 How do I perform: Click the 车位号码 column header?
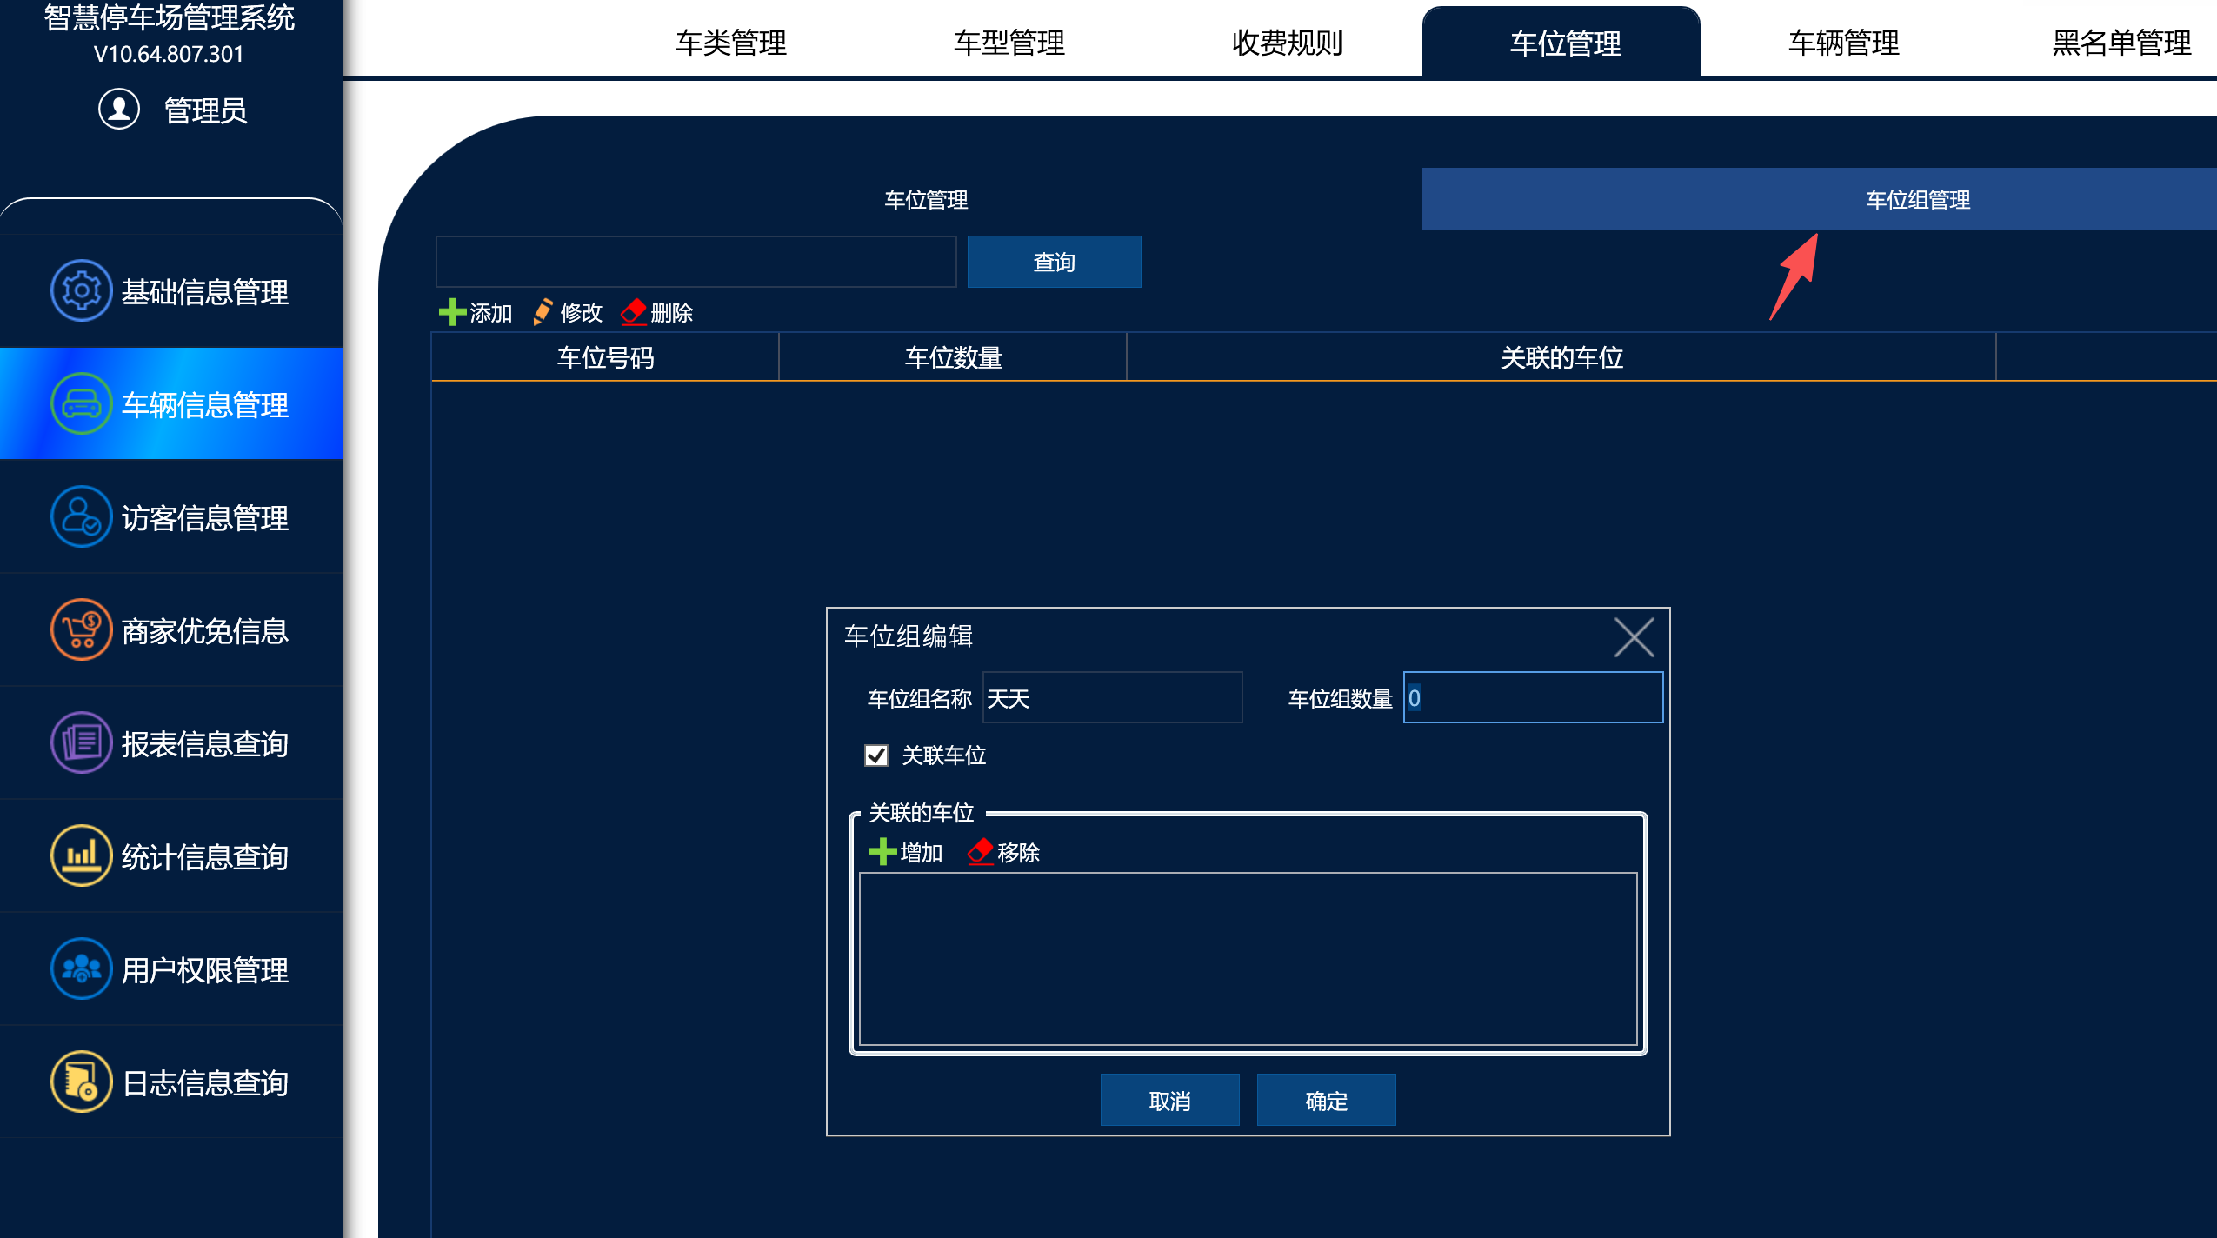click(x=605, y=357)
